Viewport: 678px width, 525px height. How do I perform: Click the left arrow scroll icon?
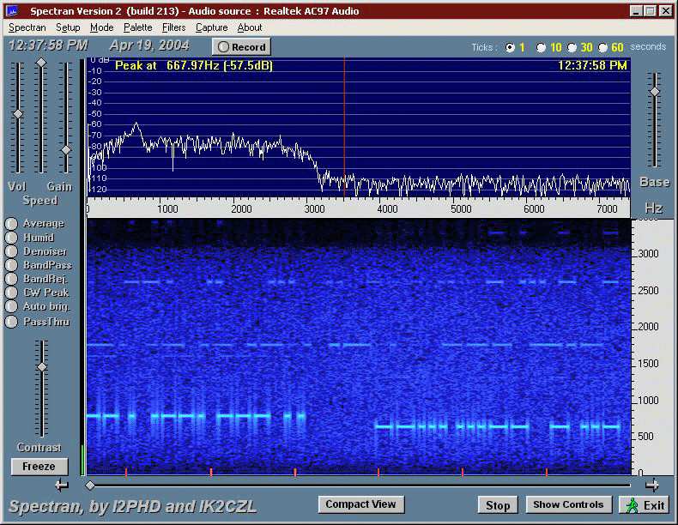coord(61,486)
